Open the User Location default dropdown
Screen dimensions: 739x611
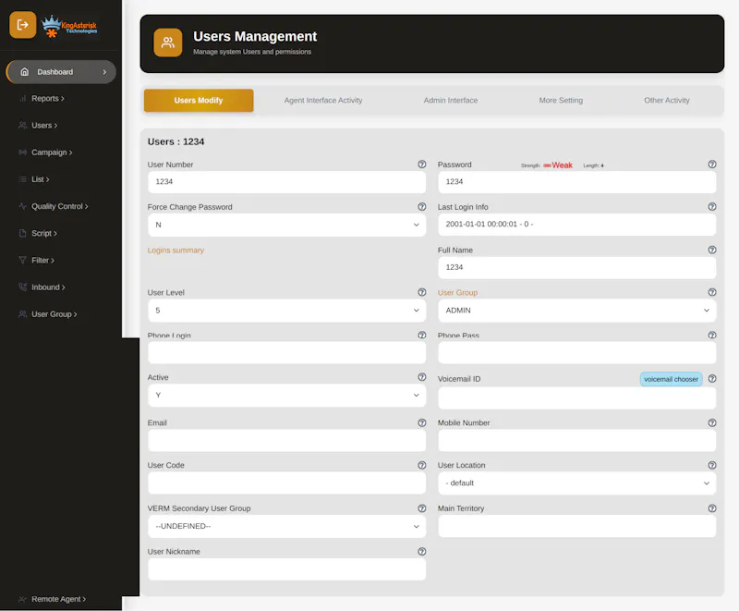pos(576,483)
